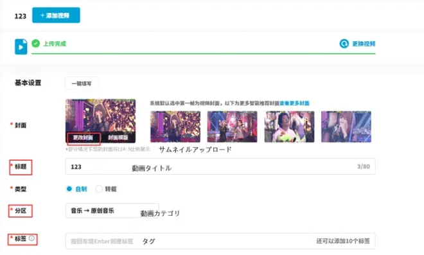Image resolution: width=424 pixels, height=255 pixels.
Task: Click the 123 file name text at top
Action: [x=21, y=16]
